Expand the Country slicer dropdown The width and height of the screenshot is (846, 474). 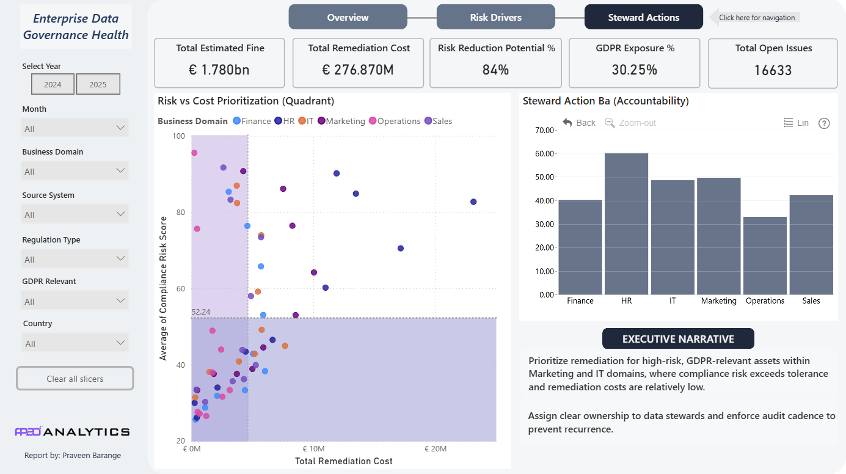75,343
